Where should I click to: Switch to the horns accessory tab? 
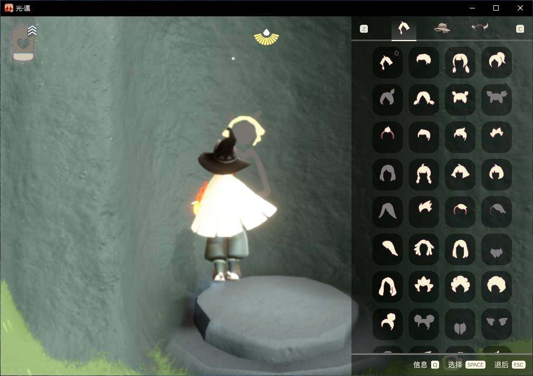pyautogui.click(x=480, y=27)
